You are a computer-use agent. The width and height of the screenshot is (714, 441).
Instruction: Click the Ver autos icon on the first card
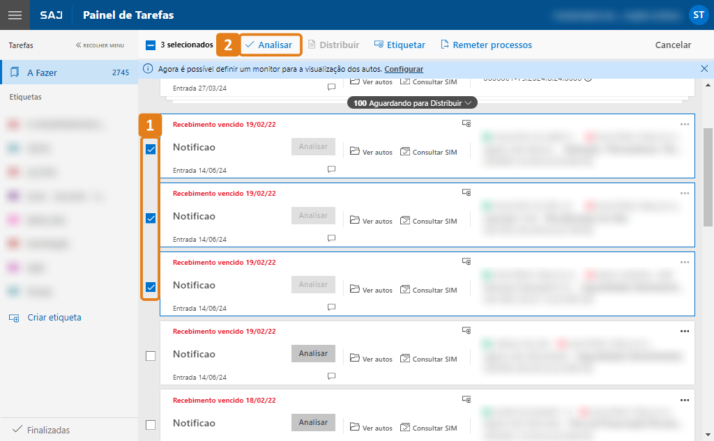[x=355, y=152]
